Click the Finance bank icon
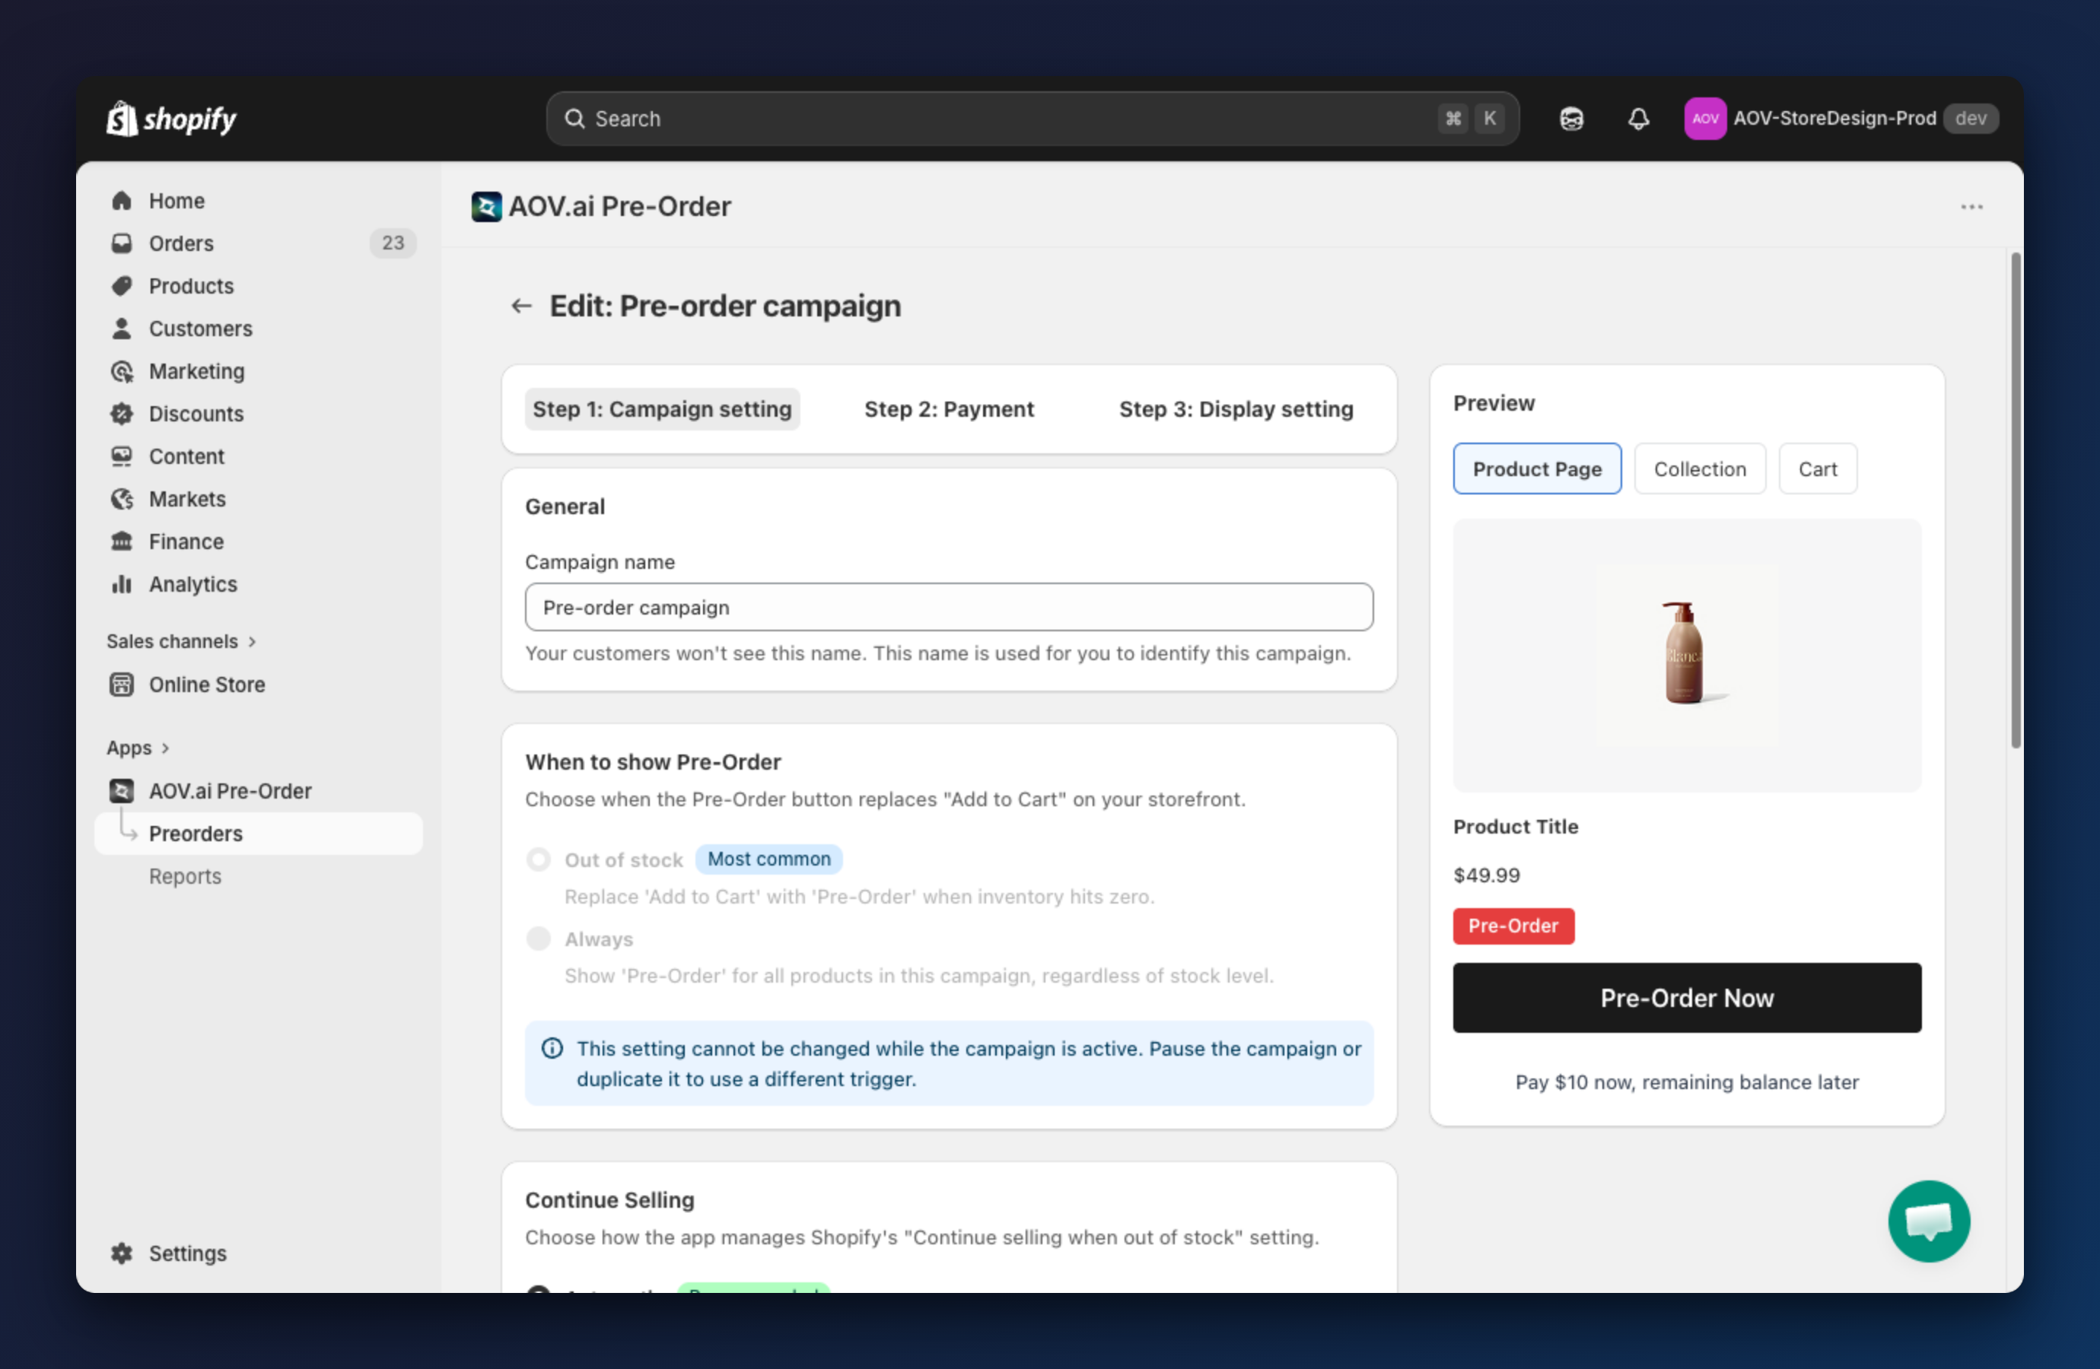 coord(122,542)
